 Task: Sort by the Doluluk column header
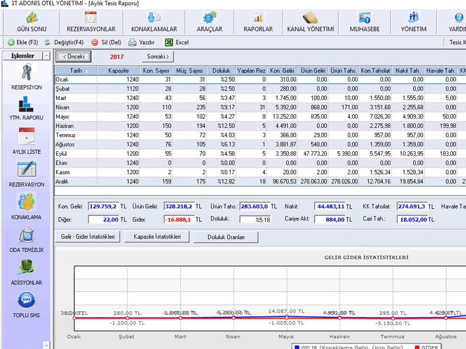[221, 70]
